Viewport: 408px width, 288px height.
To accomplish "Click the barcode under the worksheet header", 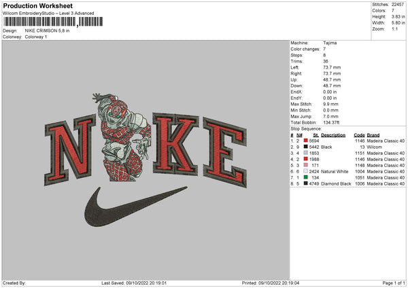I will click(53, 22).
